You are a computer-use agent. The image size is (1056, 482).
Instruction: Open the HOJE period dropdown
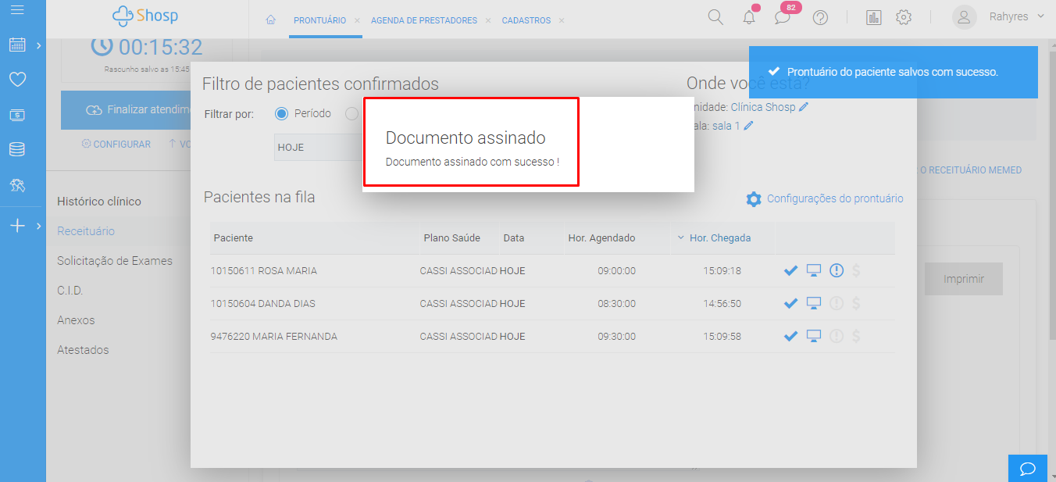pos(319,147)
